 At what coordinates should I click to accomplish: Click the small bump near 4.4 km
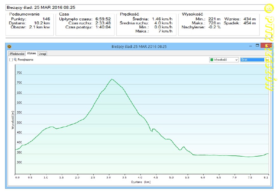tap(153, 129)
